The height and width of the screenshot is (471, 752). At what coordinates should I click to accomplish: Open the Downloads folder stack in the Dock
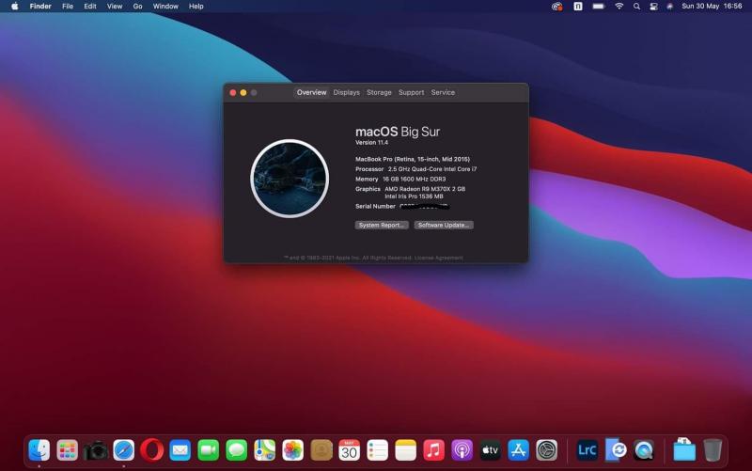pyautogui.click(x=684, y=449)
